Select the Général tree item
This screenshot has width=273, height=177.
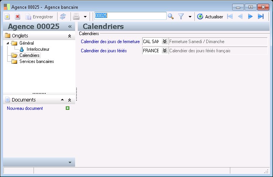pyautogui.click(x=26, y=43)
